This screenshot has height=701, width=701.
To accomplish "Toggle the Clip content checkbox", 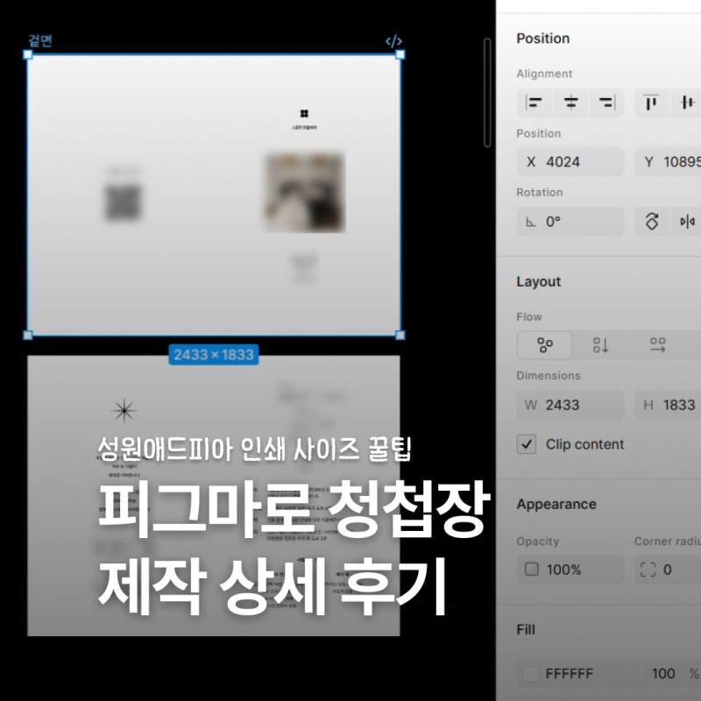I will click(x=527, y=444).
